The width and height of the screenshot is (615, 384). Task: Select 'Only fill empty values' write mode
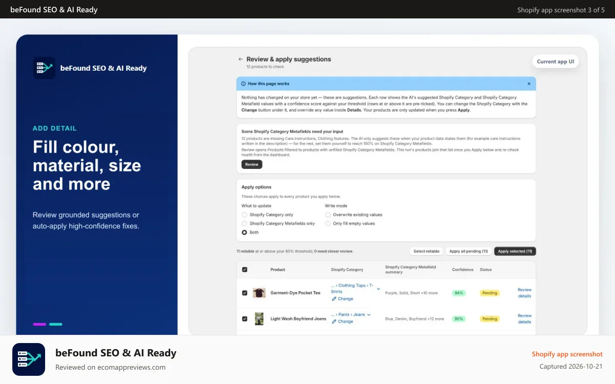click(x=327, y=223)
